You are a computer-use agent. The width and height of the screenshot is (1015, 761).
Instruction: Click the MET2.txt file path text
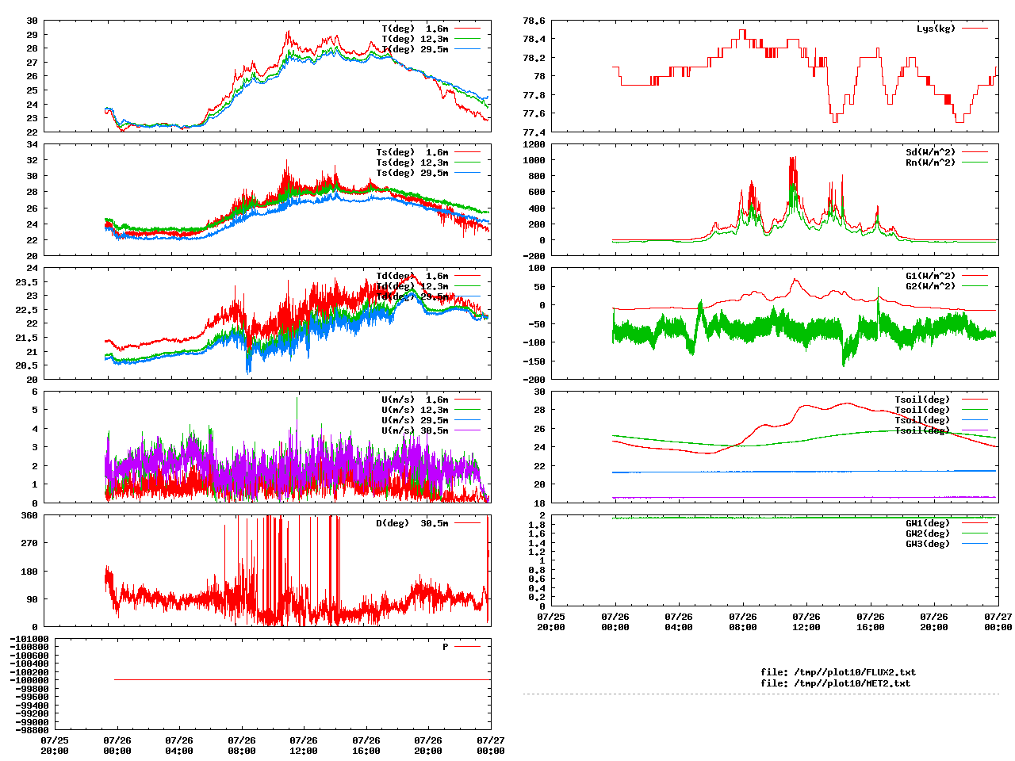[835, 683]
